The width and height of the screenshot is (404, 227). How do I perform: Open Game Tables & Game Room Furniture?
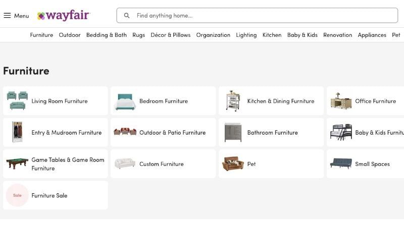pyautogui.click(x=68, y=164)
